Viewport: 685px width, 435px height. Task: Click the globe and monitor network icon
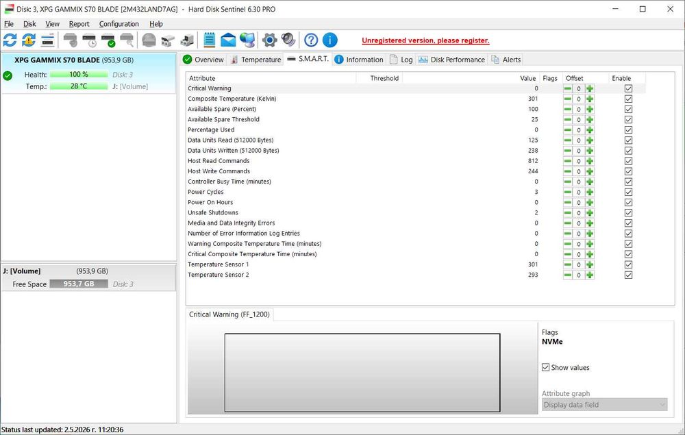point(247,40)
